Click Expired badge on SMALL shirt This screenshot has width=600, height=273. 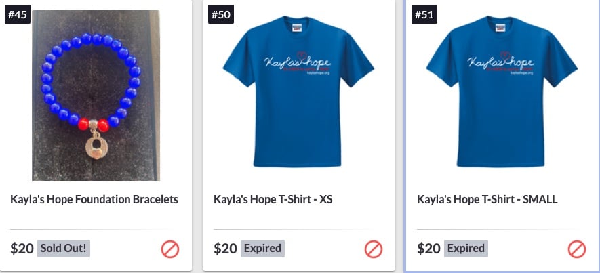[466, 249]
